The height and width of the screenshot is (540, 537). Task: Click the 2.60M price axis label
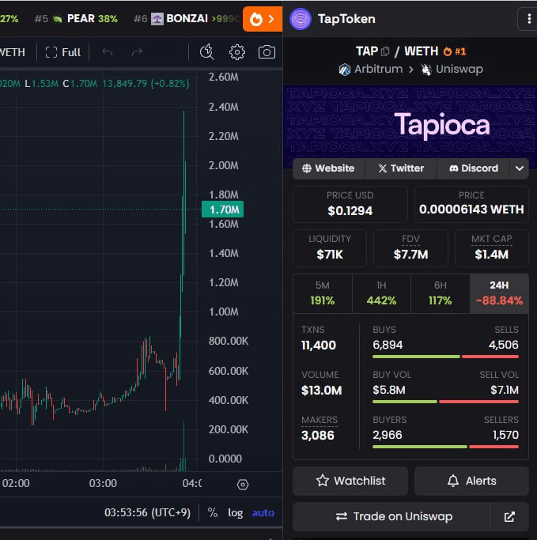pyautogui.click(x=224, y=77)
